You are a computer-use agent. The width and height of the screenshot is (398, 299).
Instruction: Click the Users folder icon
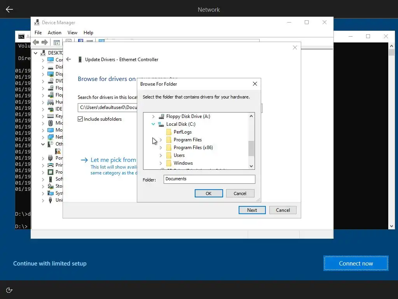click(169, 155)
